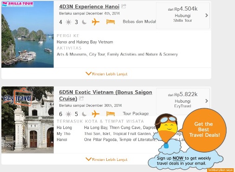This screenshot has height=172, width=235.
Task: Click the airplane flight icon for Hanoi tour
Action: [x=96, y=22]
